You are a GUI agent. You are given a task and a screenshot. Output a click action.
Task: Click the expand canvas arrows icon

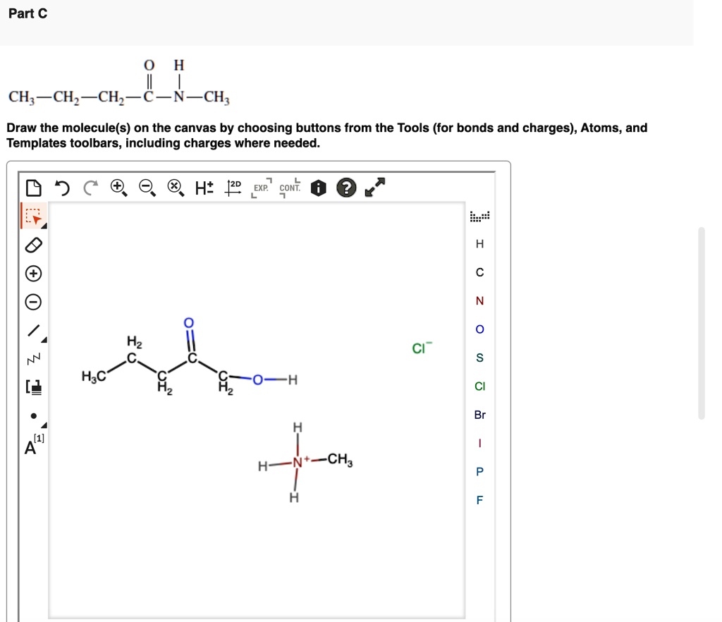tap(374, 186)
